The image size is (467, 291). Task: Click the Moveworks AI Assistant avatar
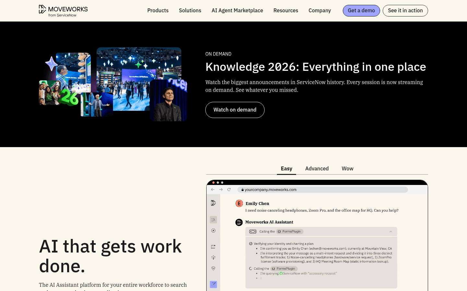239,222
